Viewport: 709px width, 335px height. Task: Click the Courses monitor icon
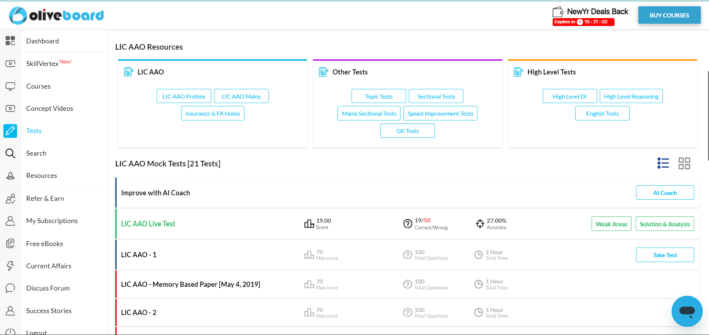click(10, 86)
